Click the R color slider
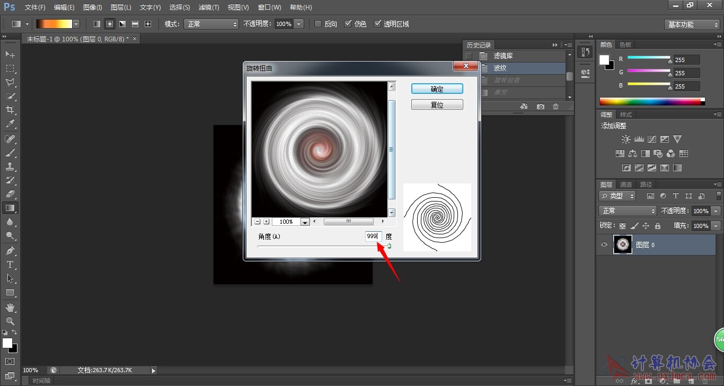 click(x=649, y=59)
